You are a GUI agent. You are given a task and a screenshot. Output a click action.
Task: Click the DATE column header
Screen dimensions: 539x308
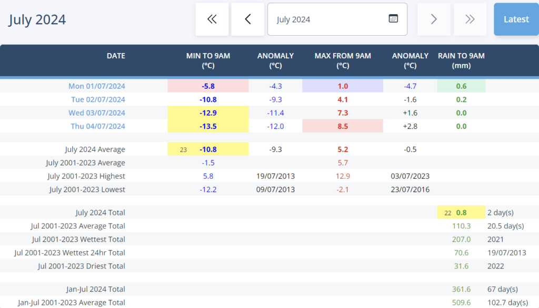(x=116, y=56)
